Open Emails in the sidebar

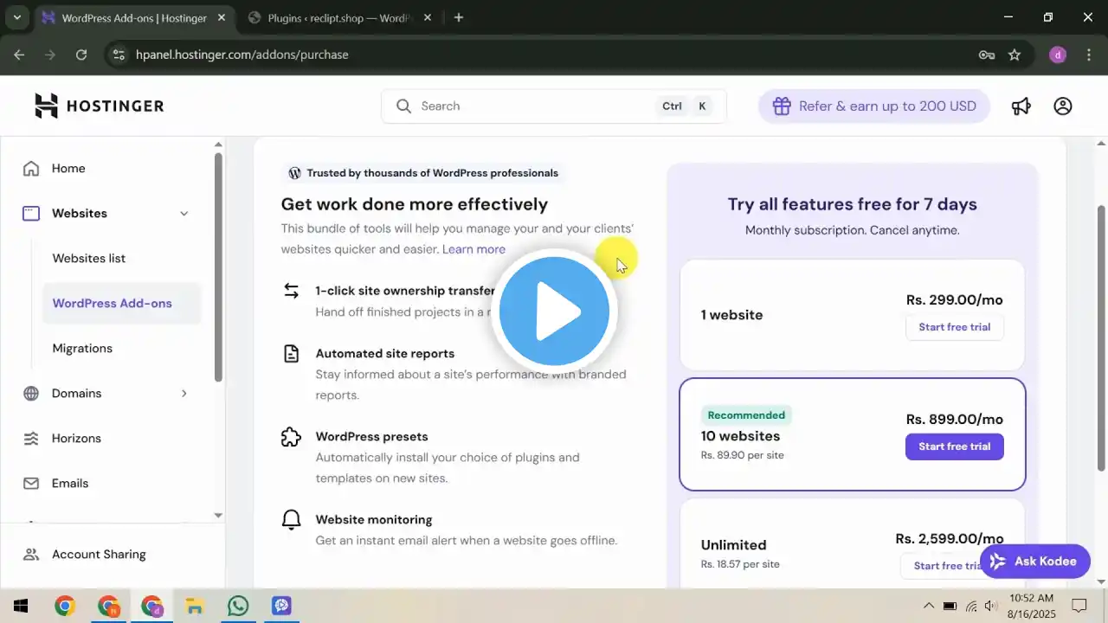(70, 484)
